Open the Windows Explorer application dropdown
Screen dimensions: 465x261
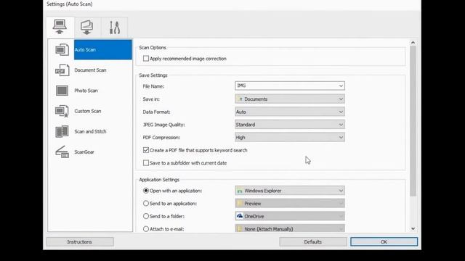[x=290, y=191]
